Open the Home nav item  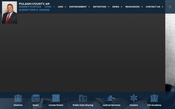click(x=48, y=7)
